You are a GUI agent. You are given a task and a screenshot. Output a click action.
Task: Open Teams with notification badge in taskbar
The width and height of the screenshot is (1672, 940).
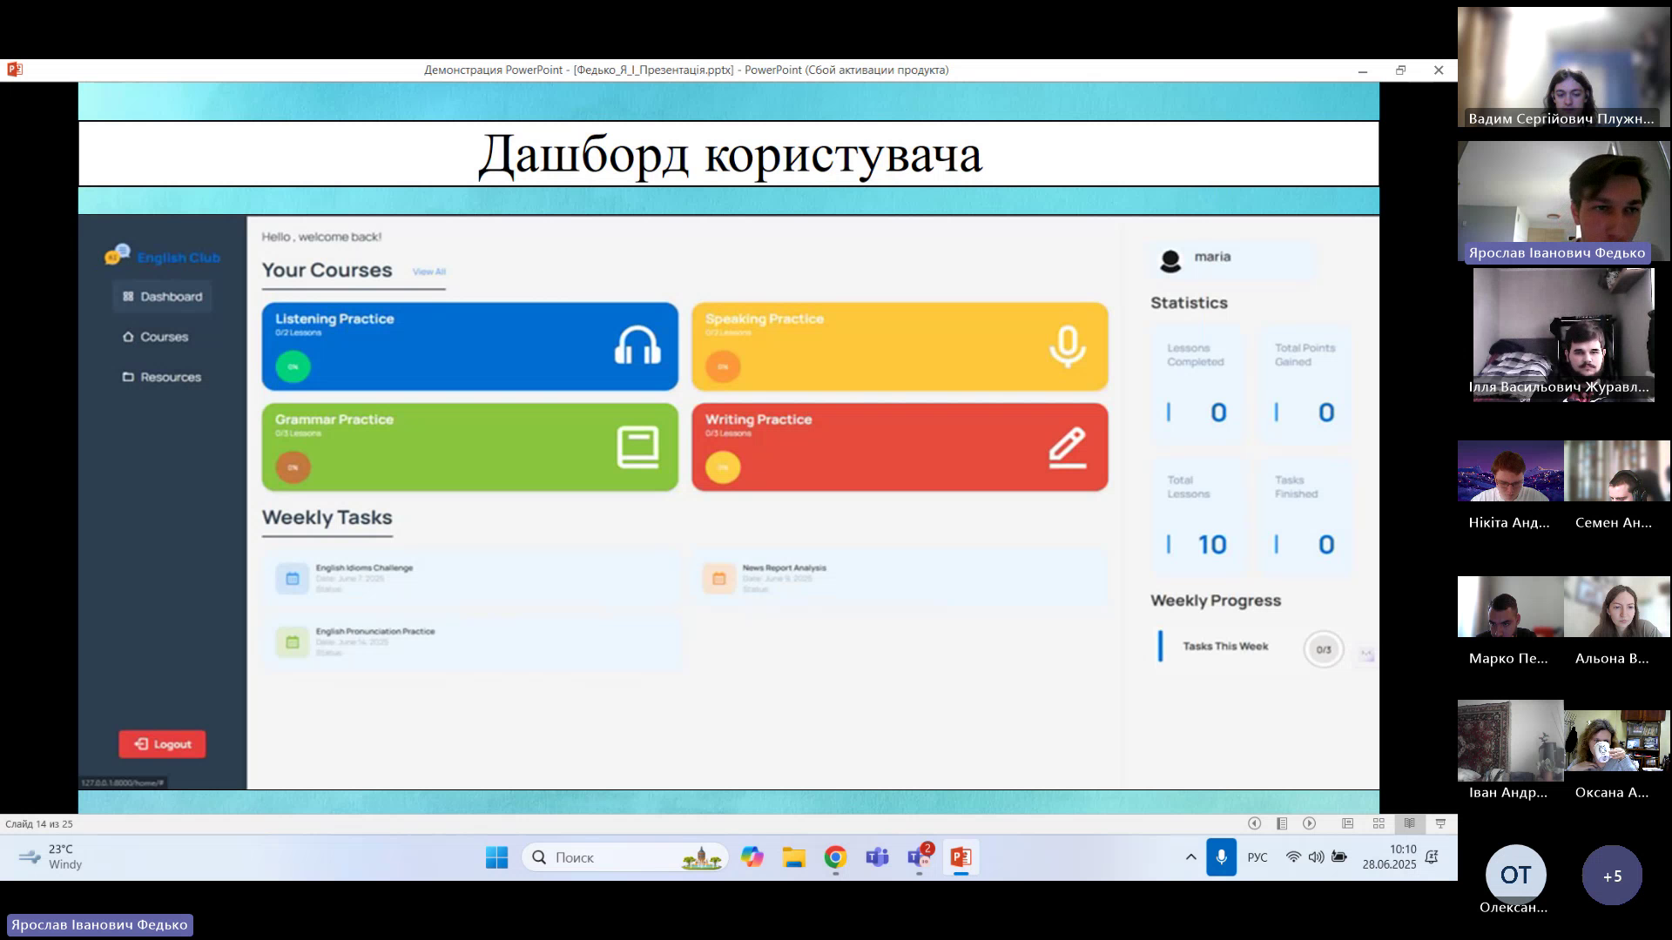click(919, 857)
